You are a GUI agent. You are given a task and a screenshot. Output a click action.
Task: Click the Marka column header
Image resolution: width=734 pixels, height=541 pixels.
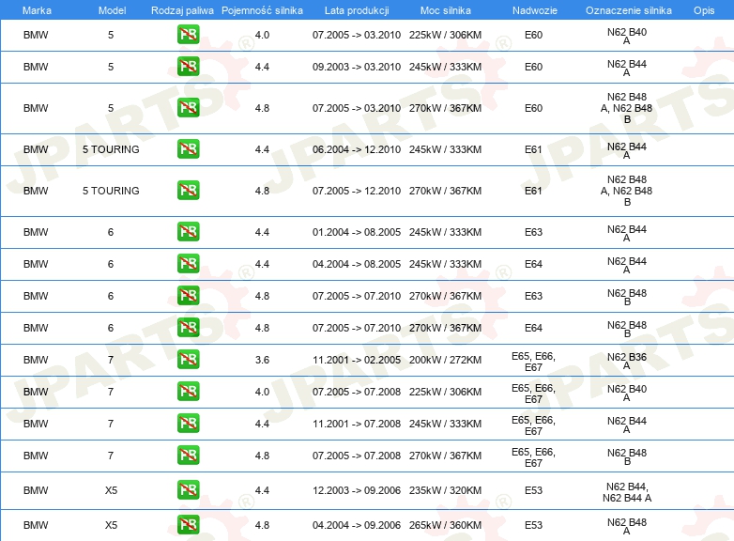[37, 10]
